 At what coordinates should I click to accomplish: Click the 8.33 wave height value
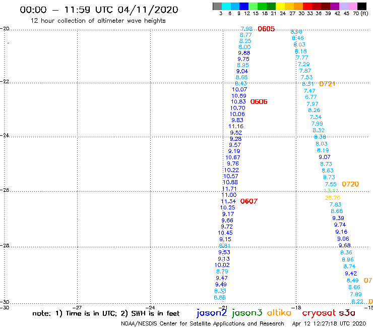tap(220, 291)
